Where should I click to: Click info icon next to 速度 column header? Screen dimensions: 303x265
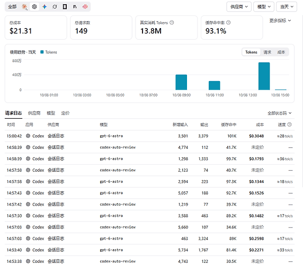coord(289,125)
